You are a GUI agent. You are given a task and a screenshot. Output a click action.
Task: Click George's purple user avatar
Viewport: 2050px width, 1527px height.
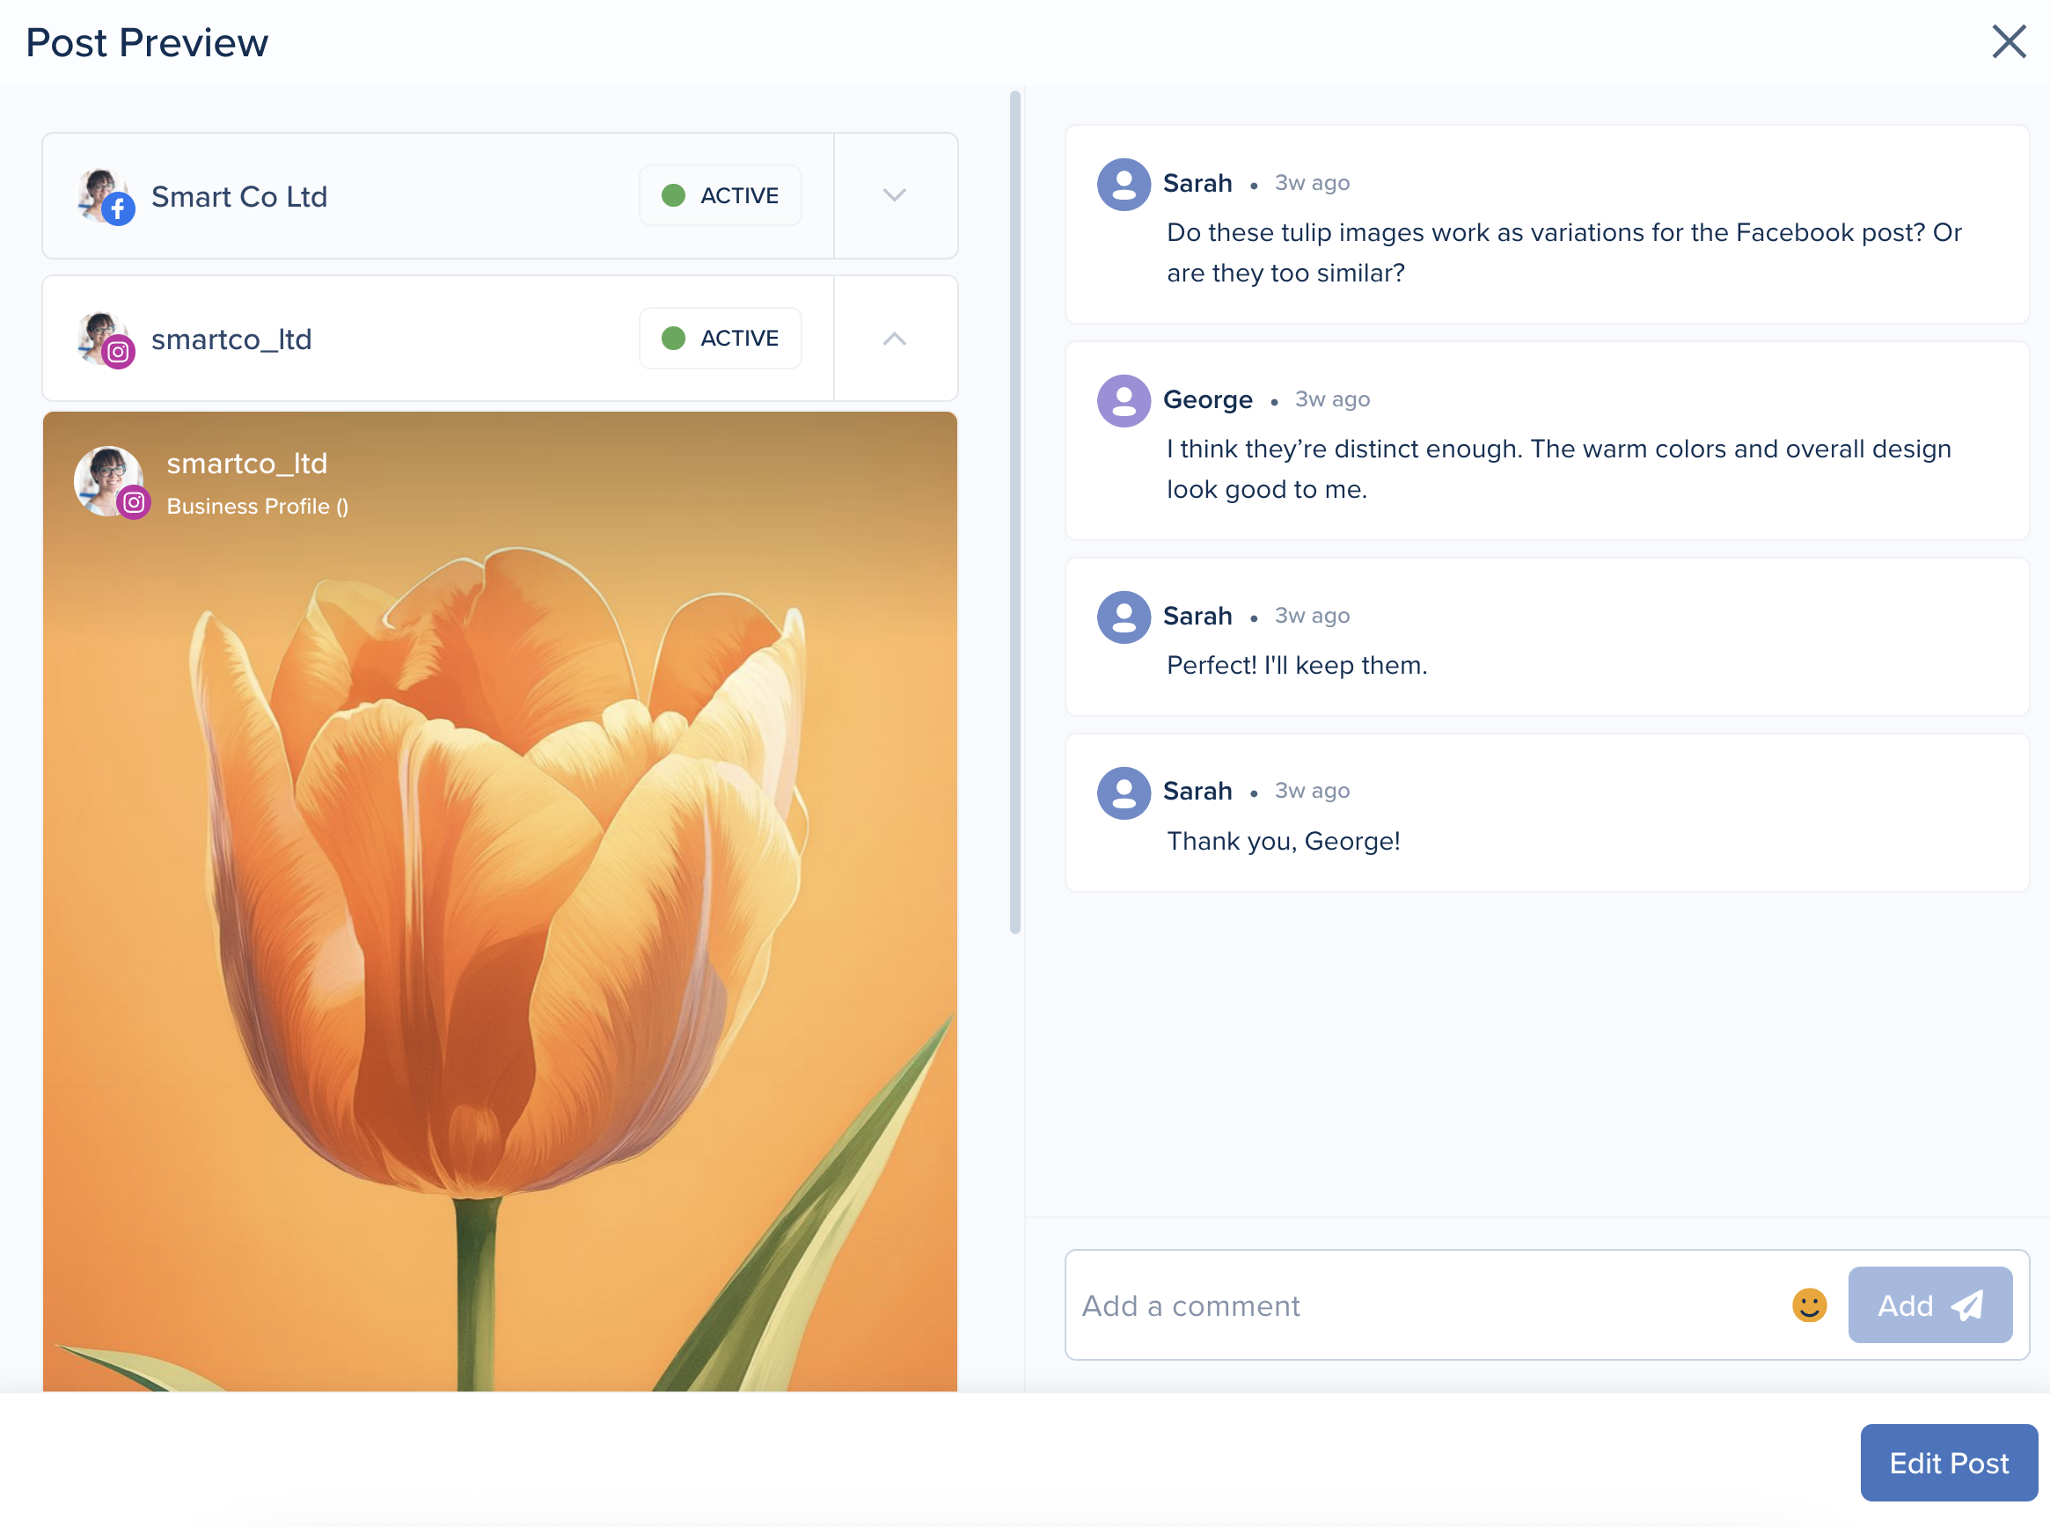coord(1123,400)
